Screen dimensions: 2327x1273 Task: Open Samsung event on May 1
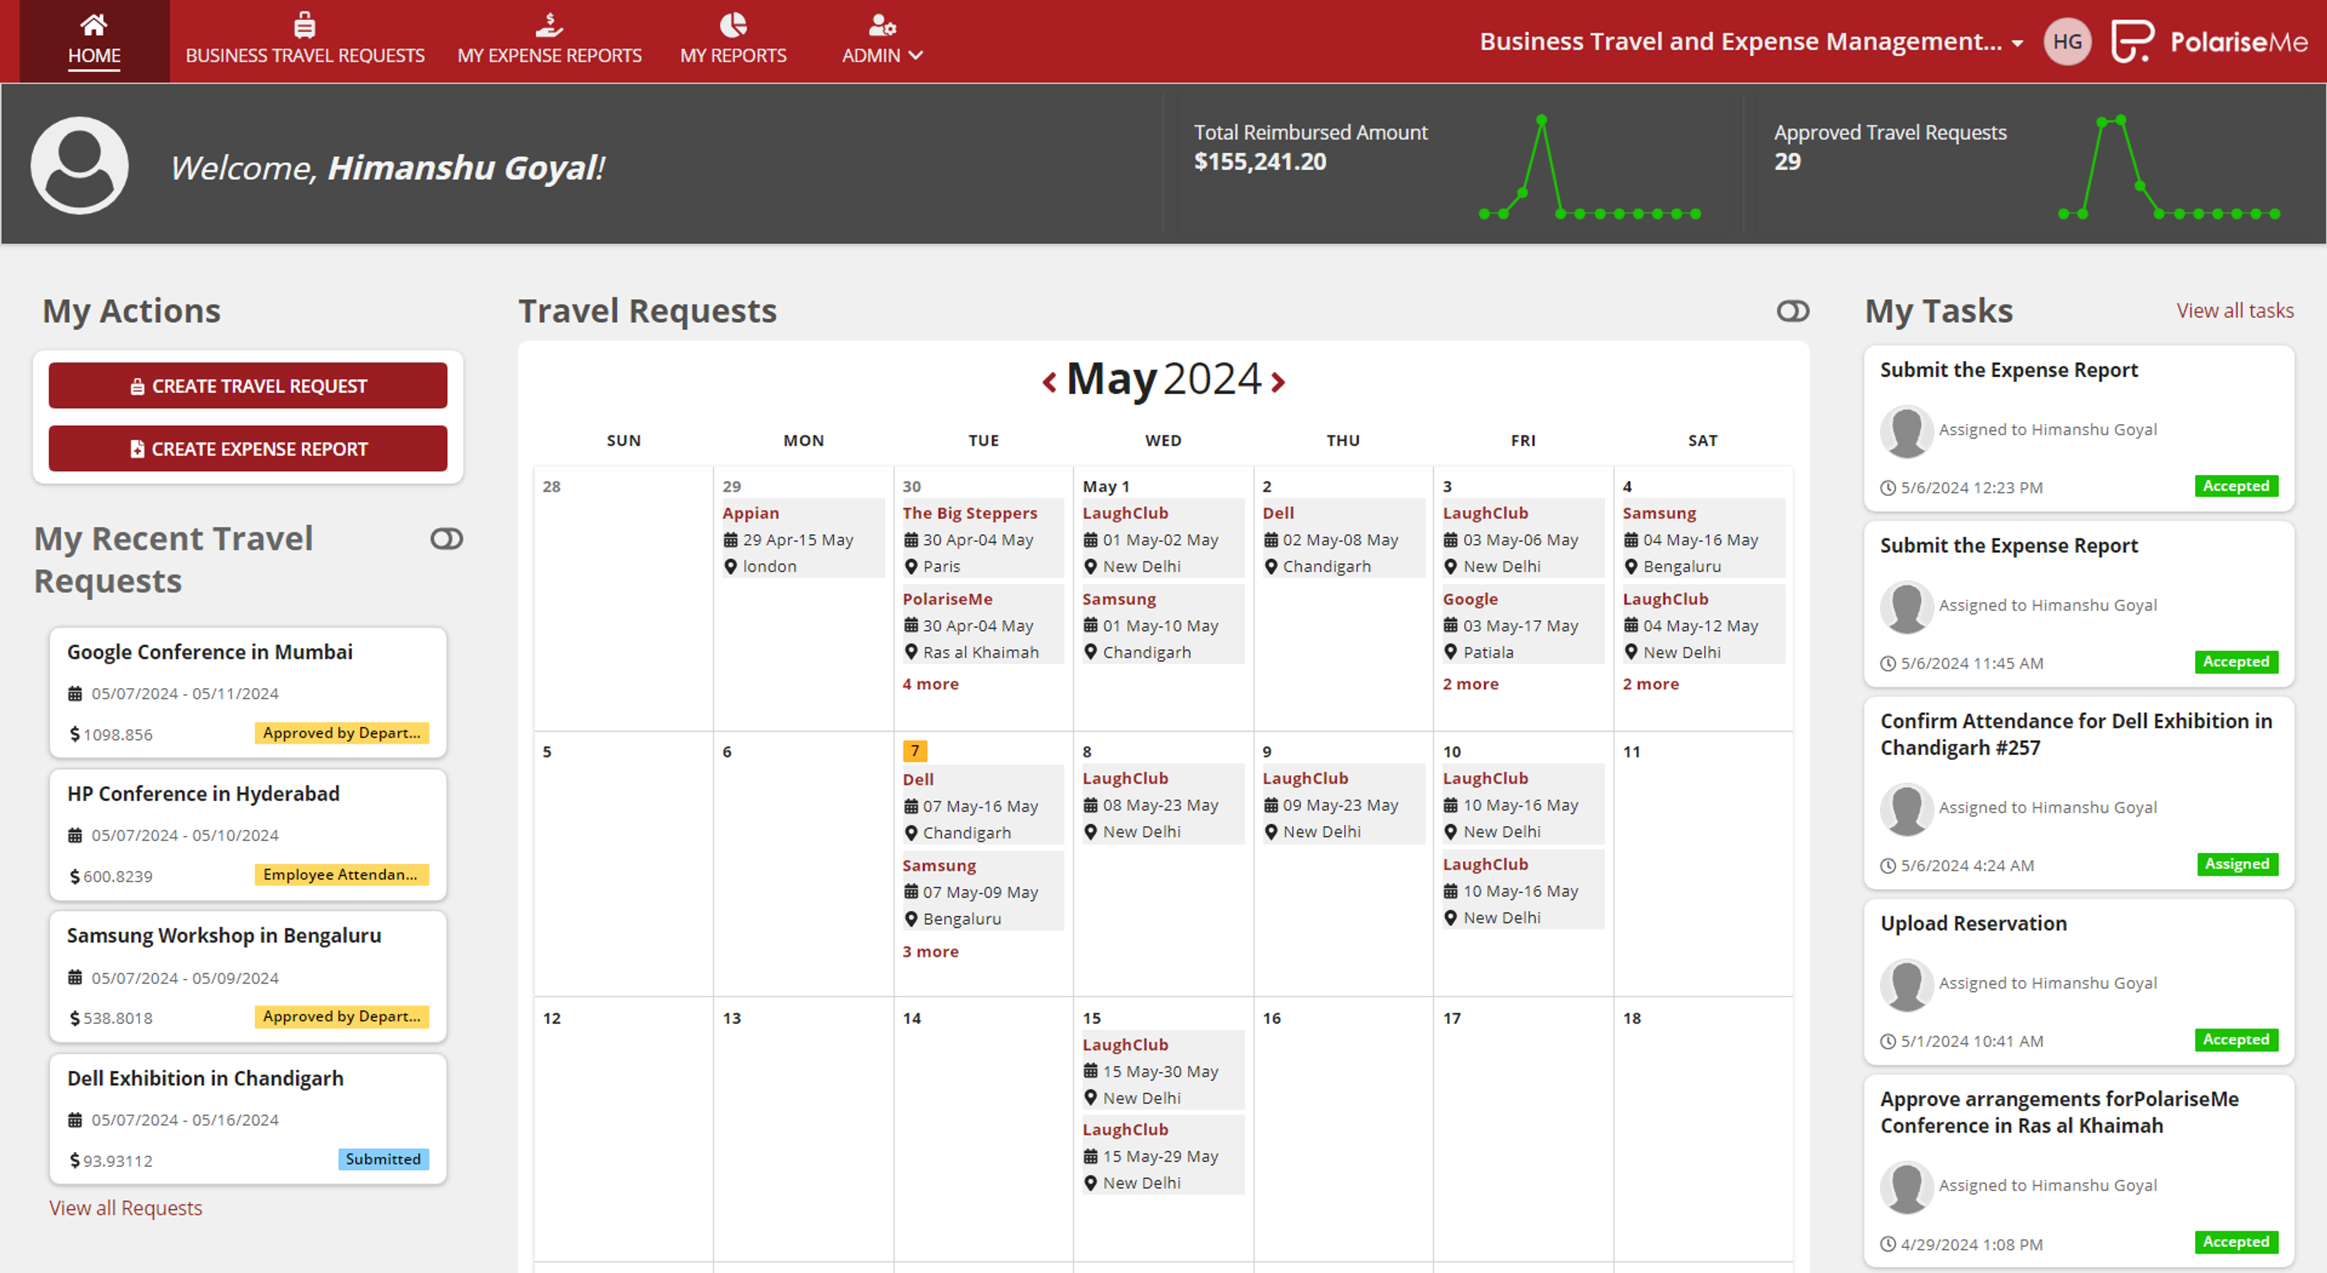pos(1163,625)
